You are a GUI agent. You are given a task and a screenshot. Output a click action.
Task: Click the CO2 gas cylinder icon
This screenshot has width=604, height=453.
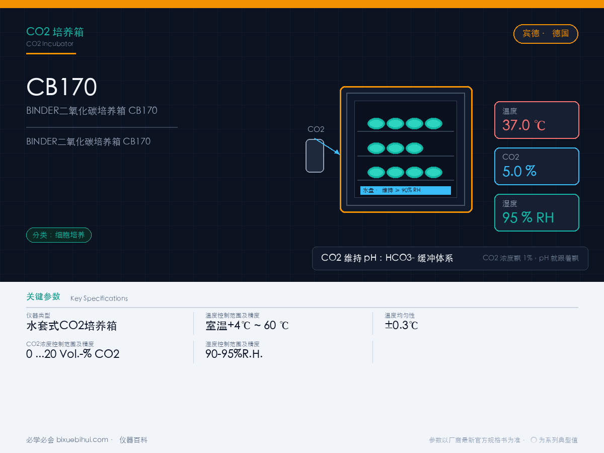pos(315,156)
